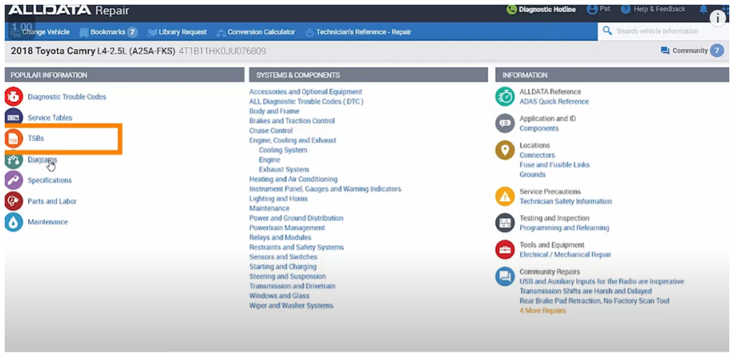
Task: Open the Pat user profile icon
Action: pos(592,9)
